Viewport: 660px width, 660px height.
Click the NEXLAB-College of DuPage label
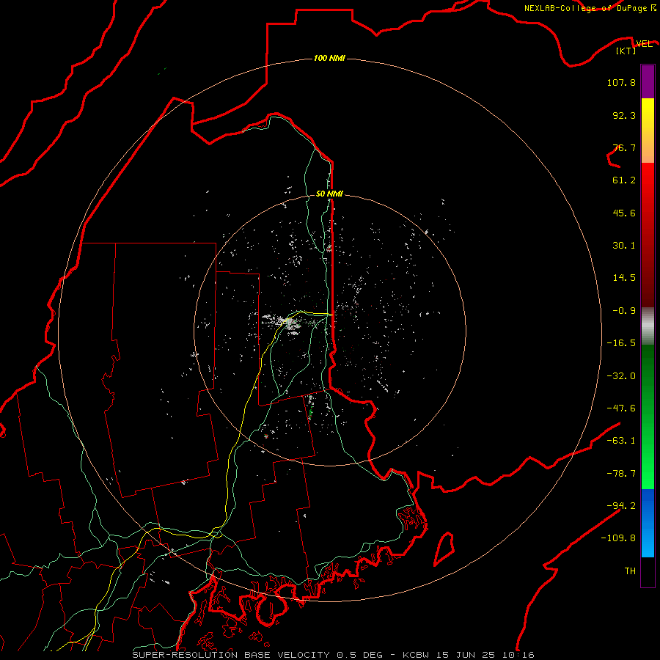point(590,8)
